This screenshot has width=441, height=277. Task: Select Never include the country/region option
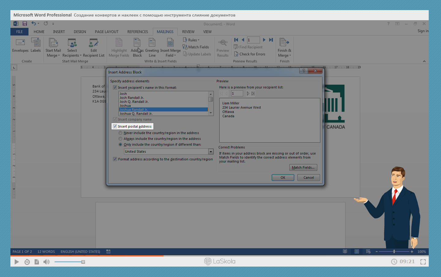[121, 133]
